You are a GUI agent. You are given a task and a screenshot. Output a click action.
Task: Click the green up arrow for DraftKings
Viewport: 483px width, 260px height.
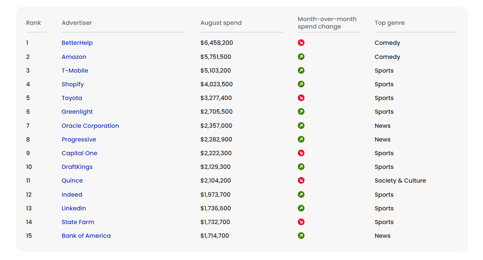301,167
